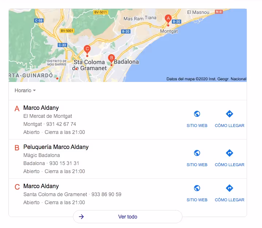Click red letter A marker beside Marco Aldany
262x228 pixels.
(x=17, y=109)
